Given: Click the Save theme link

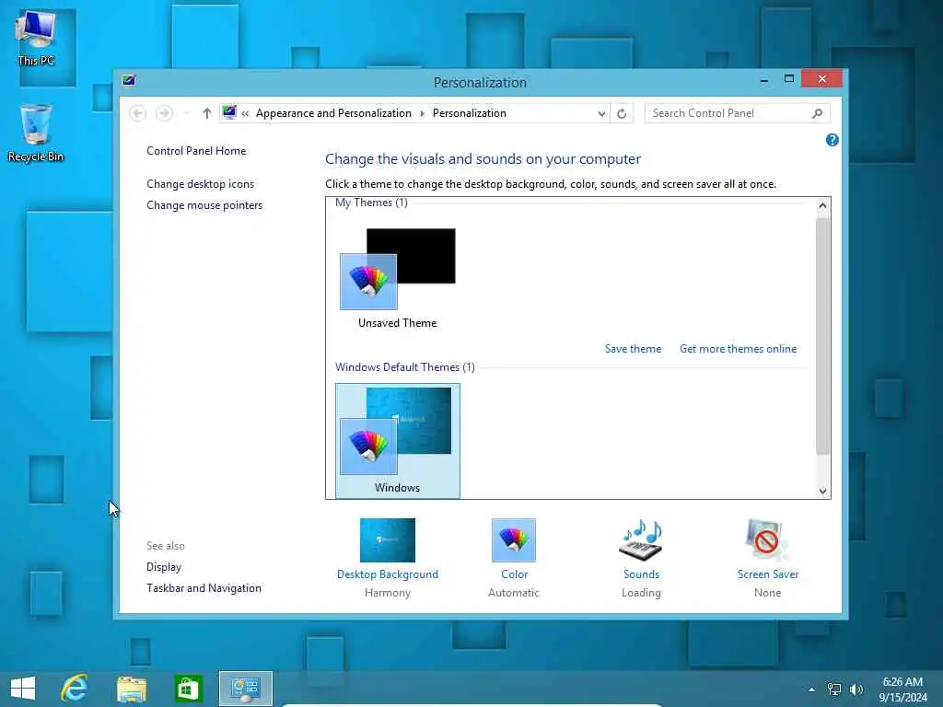Looking at the screenshot, I should pyautogui.click(x=633, y=349).
